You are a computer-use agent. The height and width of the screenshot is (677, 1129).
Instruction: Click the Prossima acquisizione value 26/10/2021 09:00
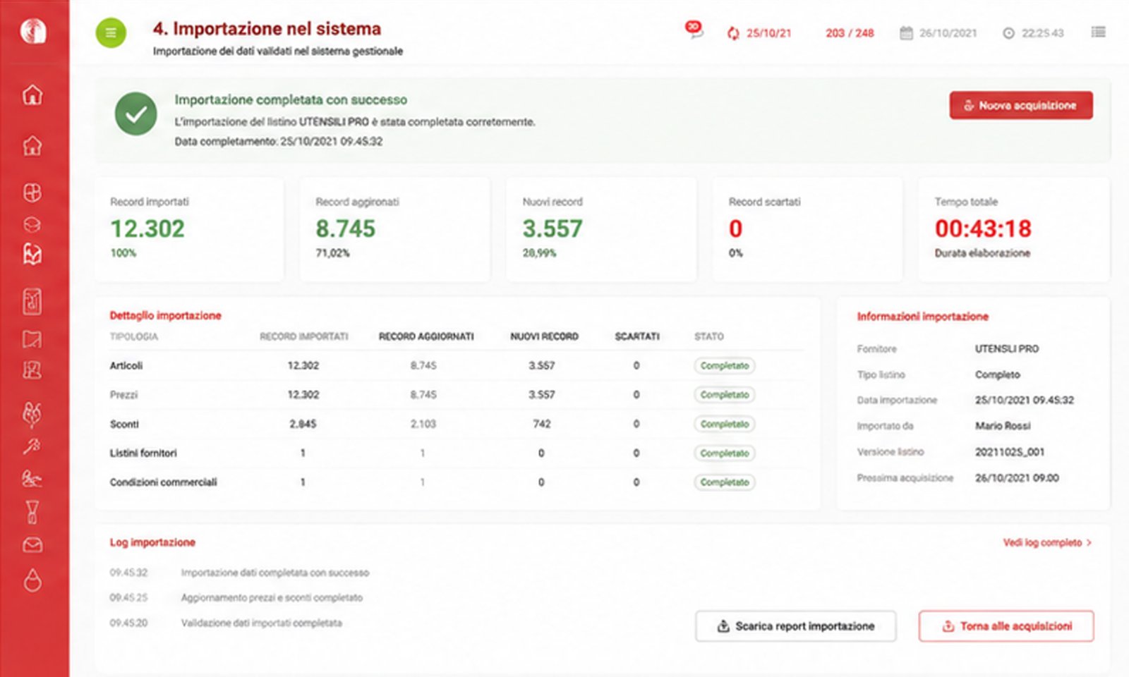coord(1017,477)
